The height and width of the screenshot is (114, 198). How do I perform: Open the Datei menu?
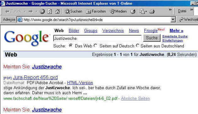coord(182,11)
